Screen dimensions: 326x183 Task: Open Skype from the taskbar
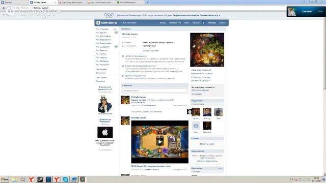[x=65, y=179]
